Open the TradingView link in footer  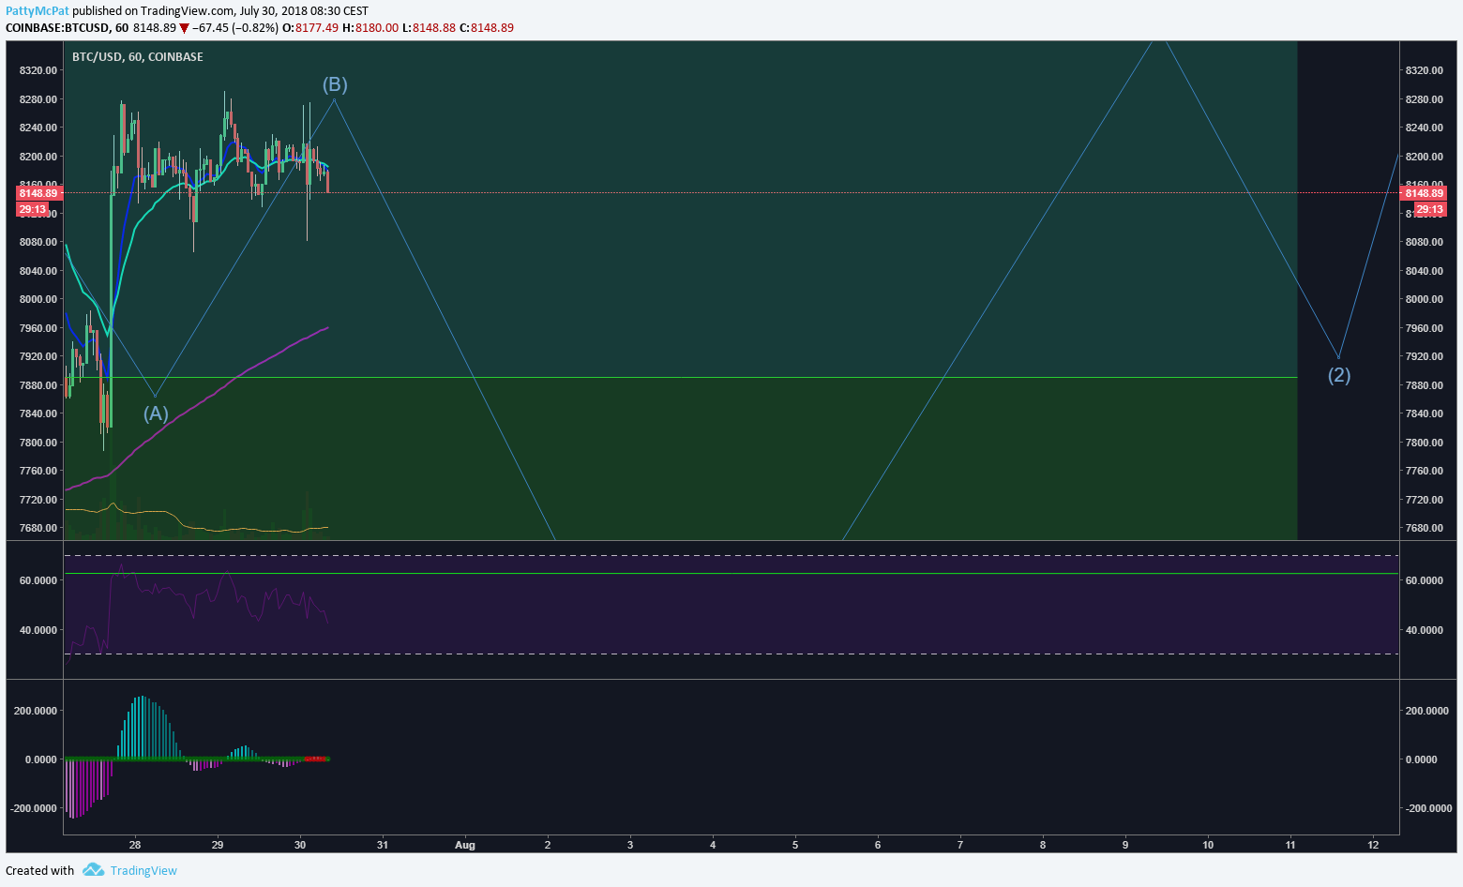tap(143, 870)
